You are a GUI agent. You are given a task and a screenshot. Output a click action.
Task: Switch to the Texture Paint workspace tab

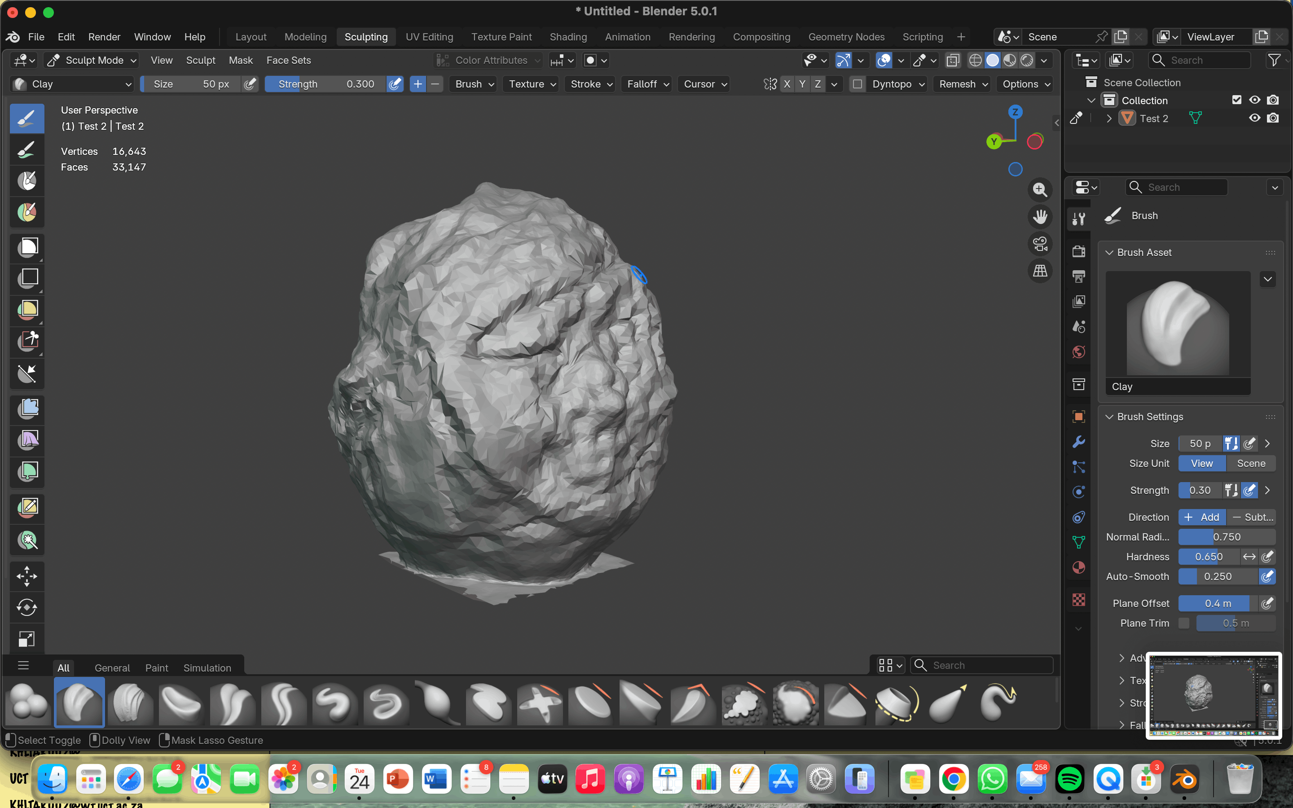pyautogui.click(x=501, y=37)
